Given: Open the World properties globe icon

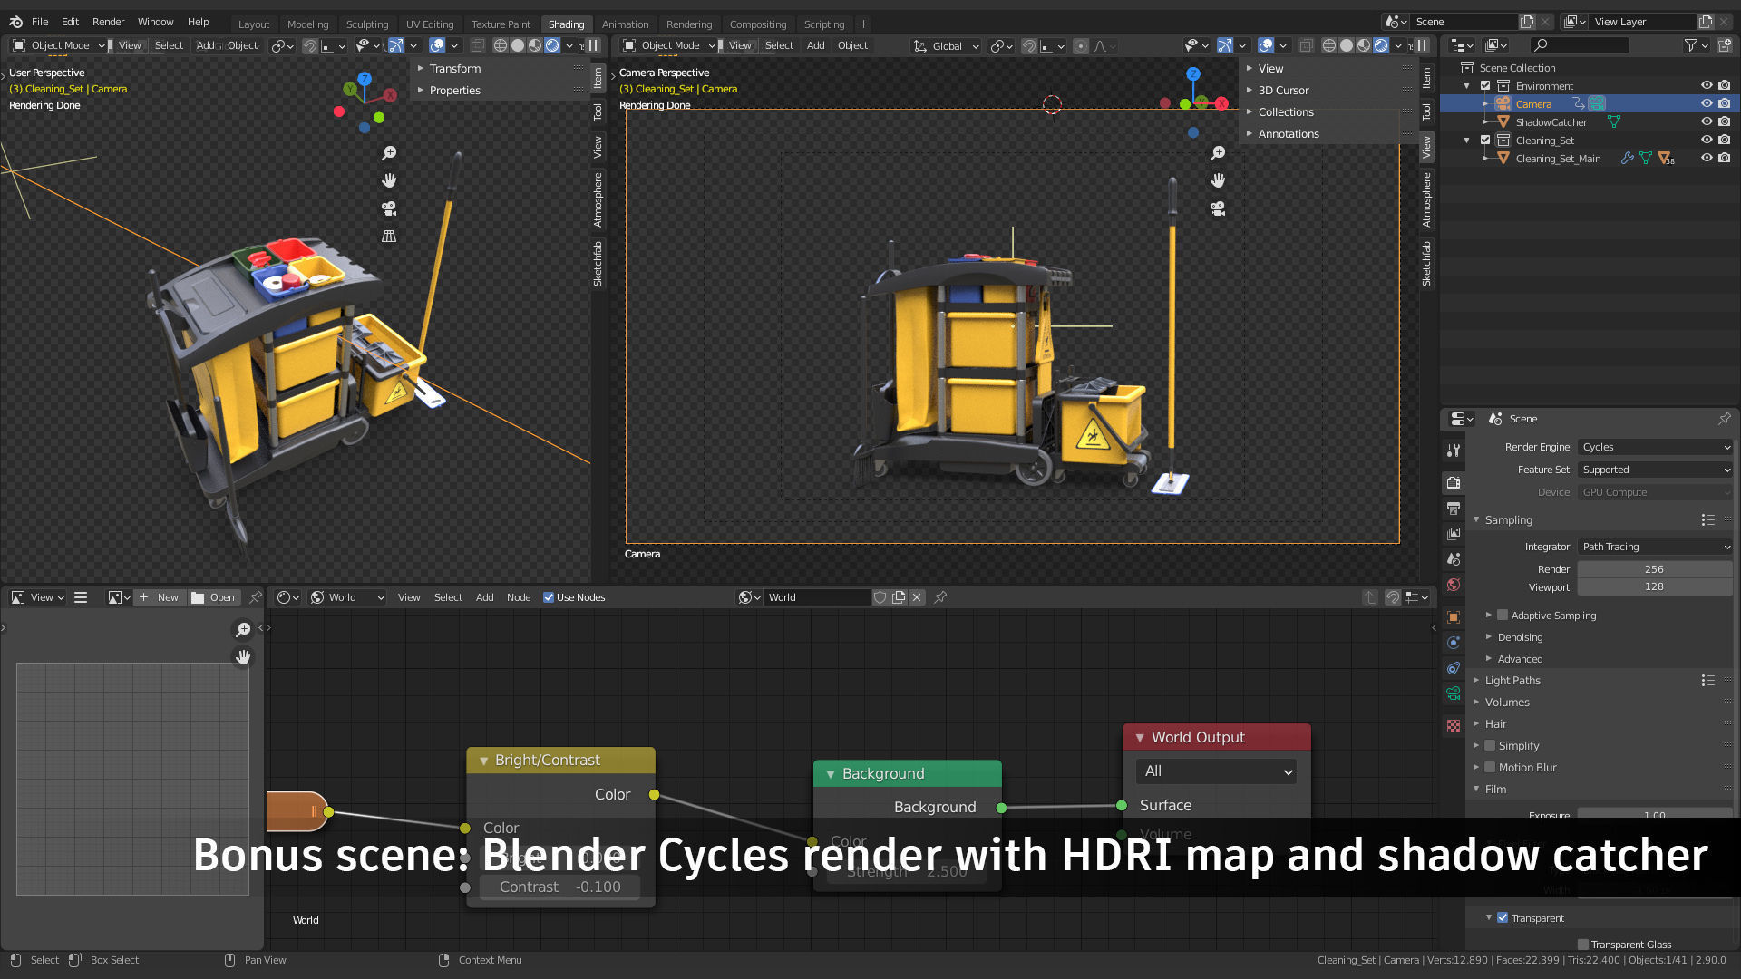Looking at the screenshot, I should click(x=1454, y=585).
